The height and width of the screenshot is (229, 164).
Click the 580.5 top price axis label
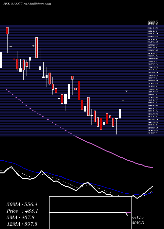(x=153, y=22)
